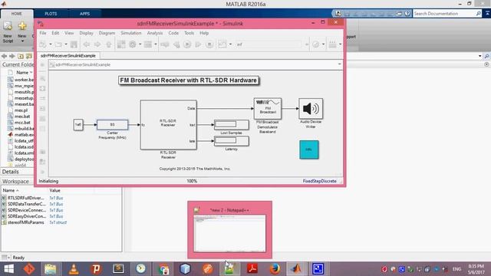Click the New Model icon in Simulink toolbar

pos(43,44)
